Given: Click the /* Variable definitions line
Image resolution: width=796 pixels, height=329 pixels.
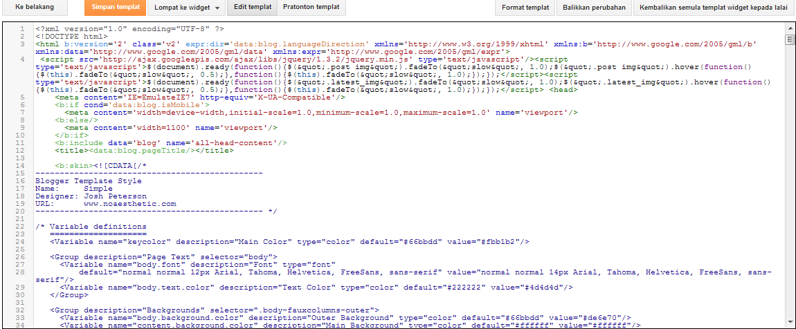Looking at the screenshot, I should pyautogui.click(x=91, y=227).
